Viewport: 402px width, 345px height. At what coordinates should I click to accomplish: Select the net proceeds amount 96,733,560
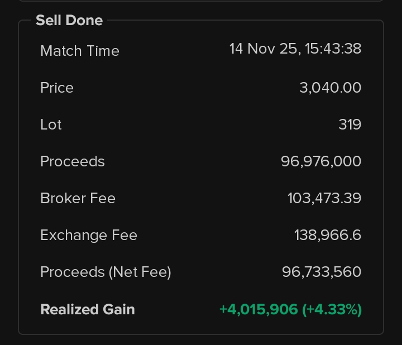322,272
